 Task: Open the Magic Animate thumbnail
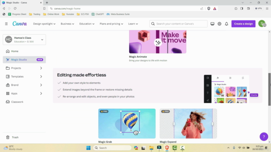pos(158,42)
